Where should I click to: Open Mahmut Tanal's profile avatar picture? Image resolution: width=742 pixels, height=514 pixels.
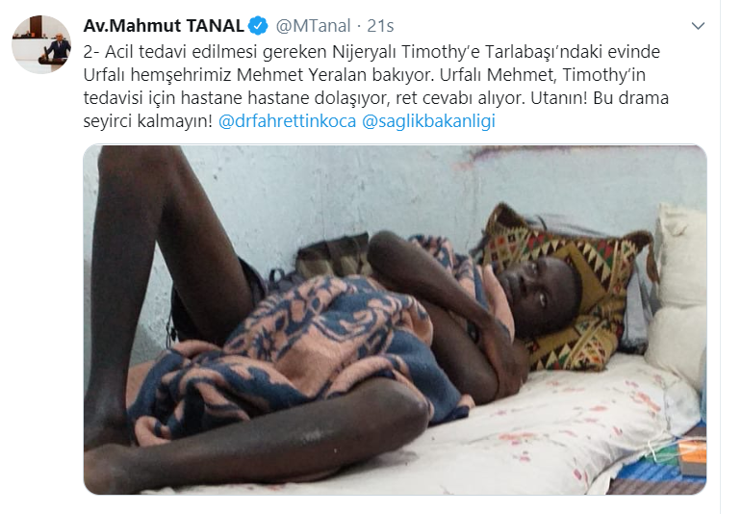(41, 44)
